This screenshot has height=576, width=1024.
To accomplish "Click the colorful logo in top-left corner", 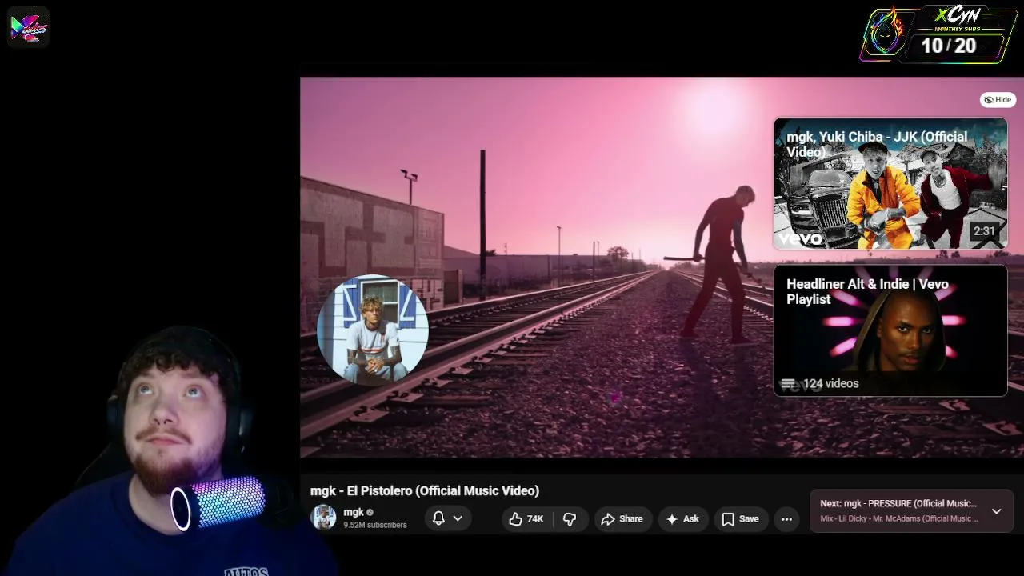I will coord(28,28).
